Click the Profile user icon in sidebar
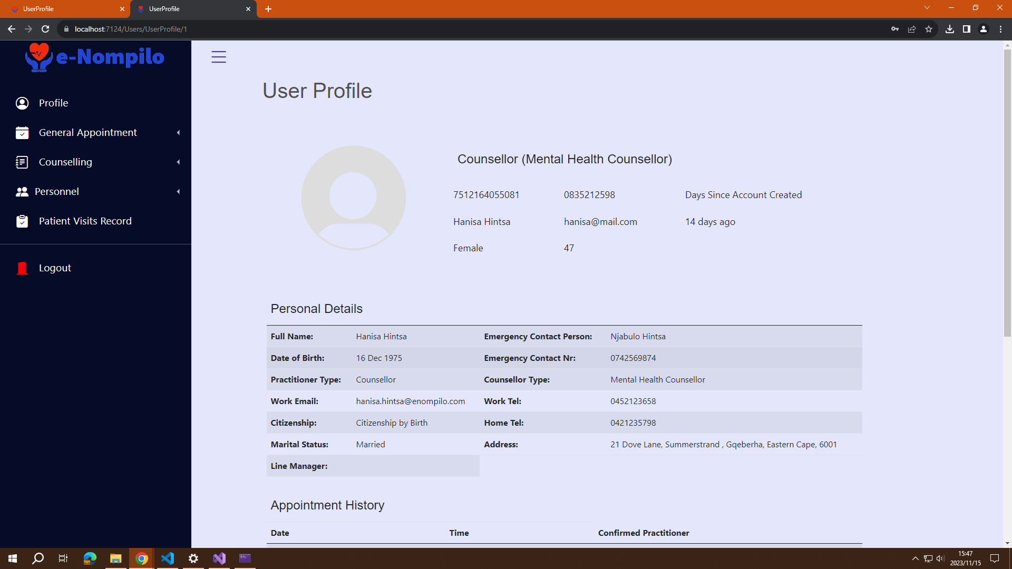Image resolution: width=1012 pixels, height=569 pixels. pos(22,103)
